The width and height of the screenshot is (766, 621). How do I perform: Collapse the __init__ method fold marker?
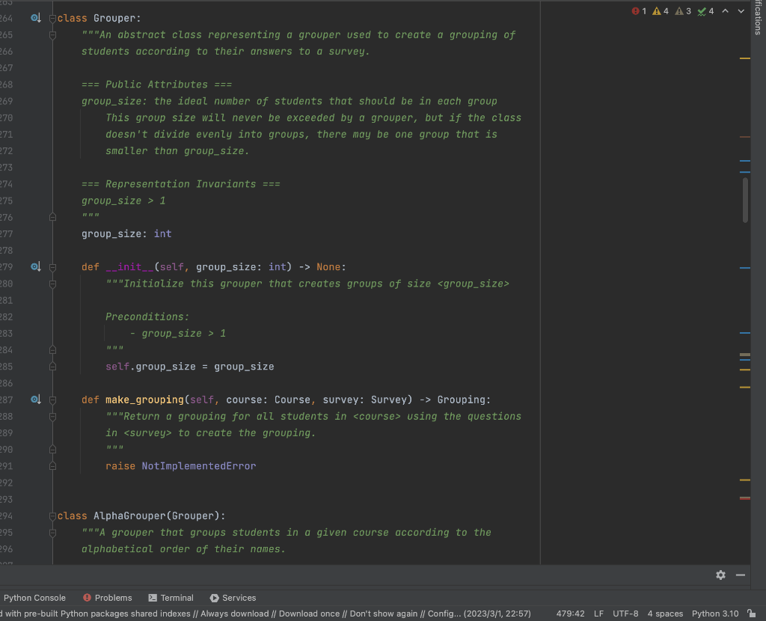(53, 267)
